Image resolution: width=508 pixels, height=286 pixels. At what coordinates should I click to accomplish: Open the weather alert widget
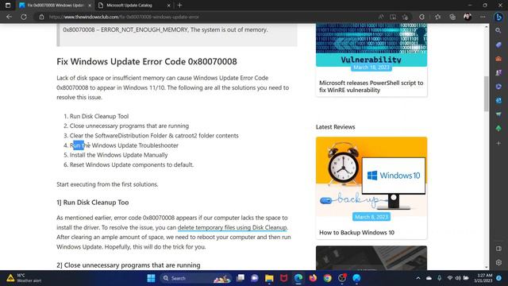25,278
